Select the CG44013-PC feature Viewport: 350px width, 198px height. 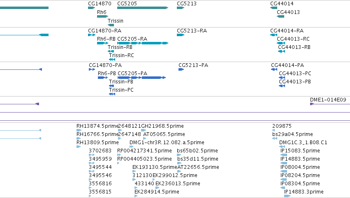point(282,78)
